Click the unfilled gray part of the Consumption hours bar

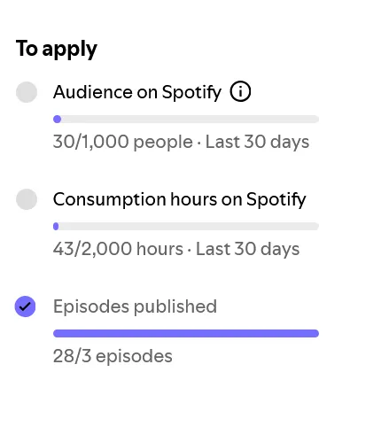189,227
